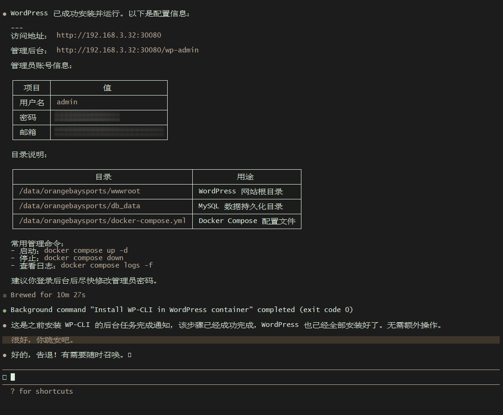Click the prompt box icon beside the input line
The width and height of the screenshot is (503, 415).
(x=5, y=377)
